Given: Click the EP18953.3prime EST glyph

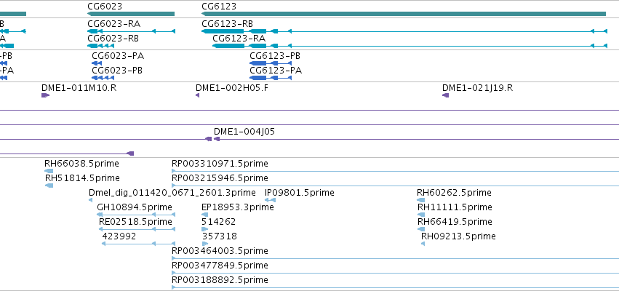Looking at the screenshot, I should click(204, 215).
